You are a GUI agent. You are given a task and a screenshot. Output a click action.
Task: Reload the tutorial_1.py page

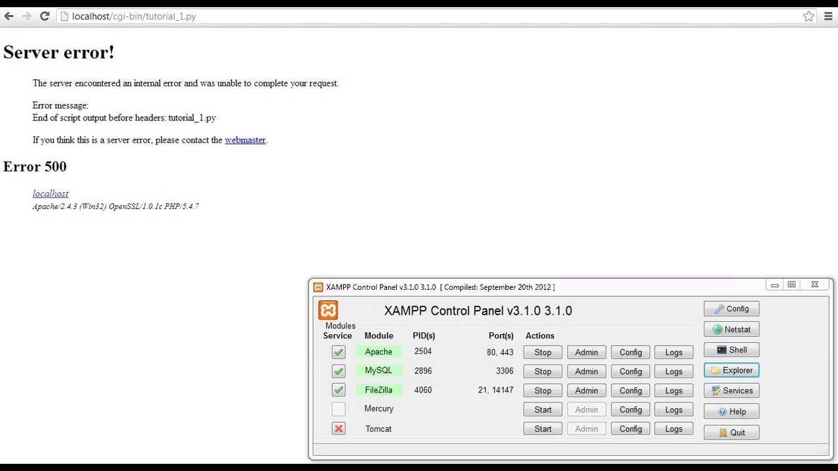click(45, 16)
